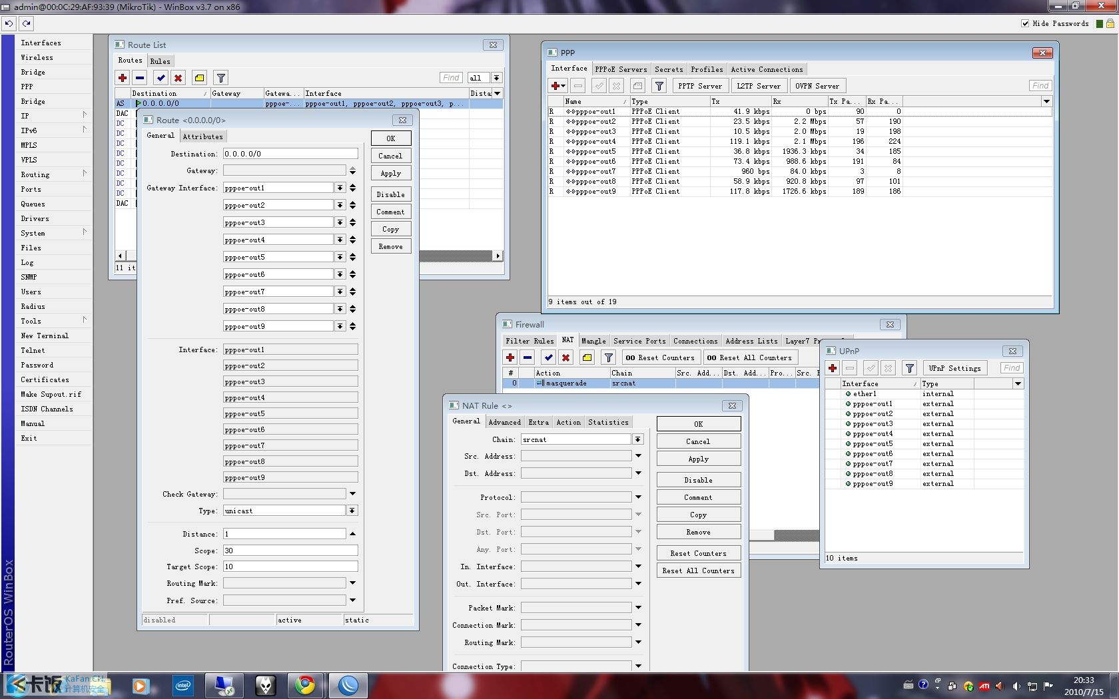Expand Routing submenu in left menu

53,174
